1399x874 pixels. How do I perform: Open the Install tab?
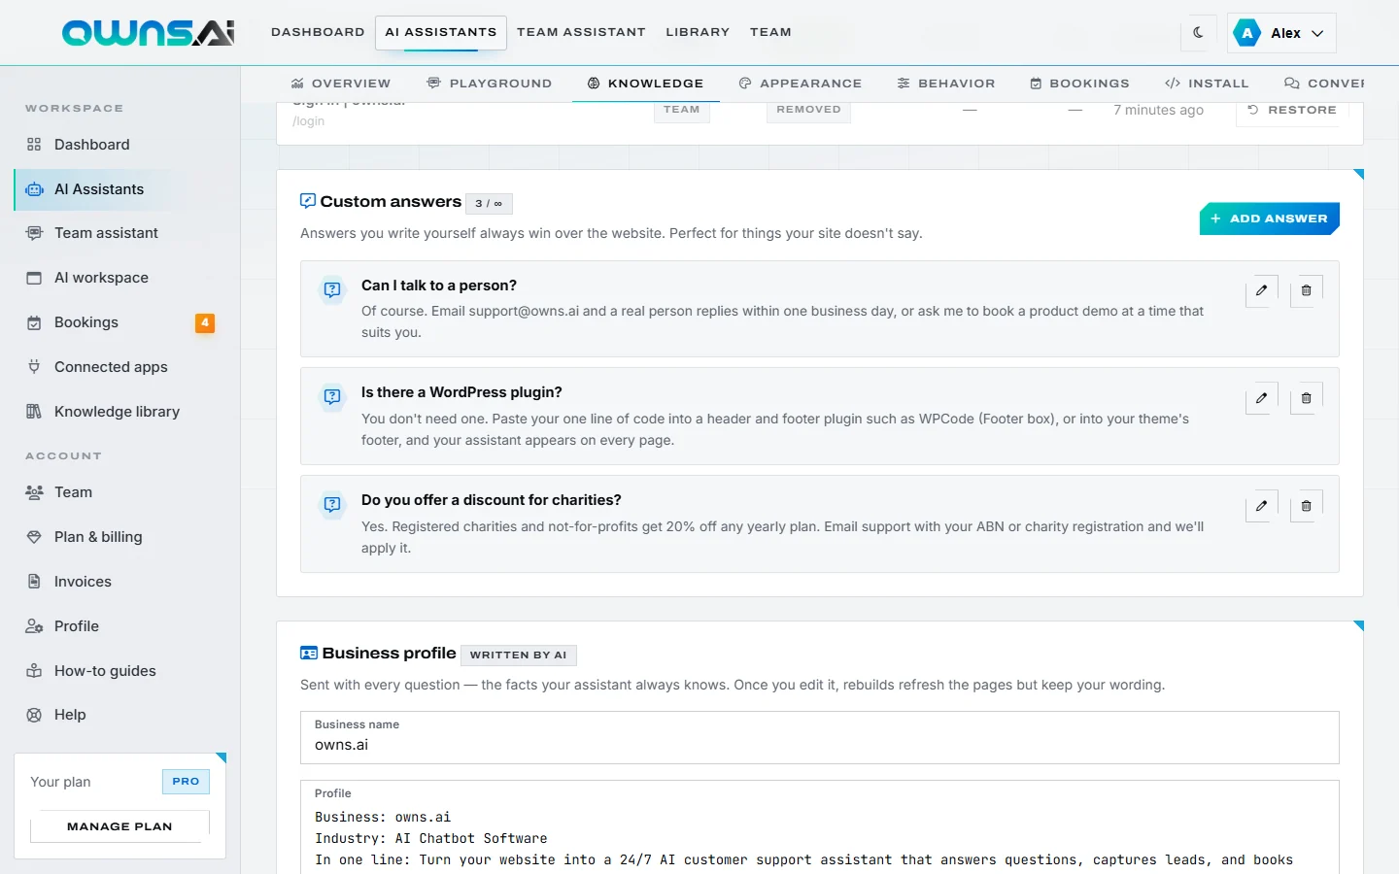[x=1207, y=84]
